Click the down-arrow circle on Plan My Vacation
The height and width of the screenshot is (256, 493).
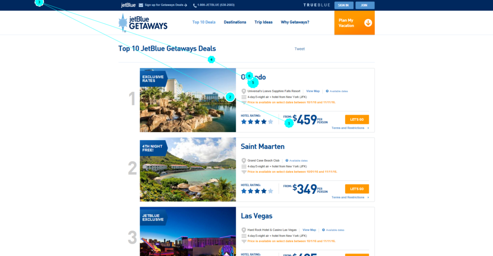click(368, 23)
